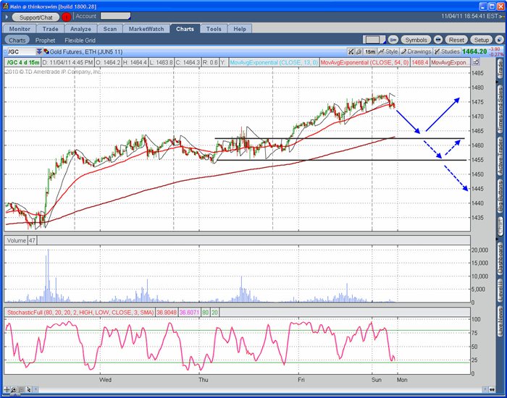Go to the Scan tab
507x398 pixels.
pos(110,29)
